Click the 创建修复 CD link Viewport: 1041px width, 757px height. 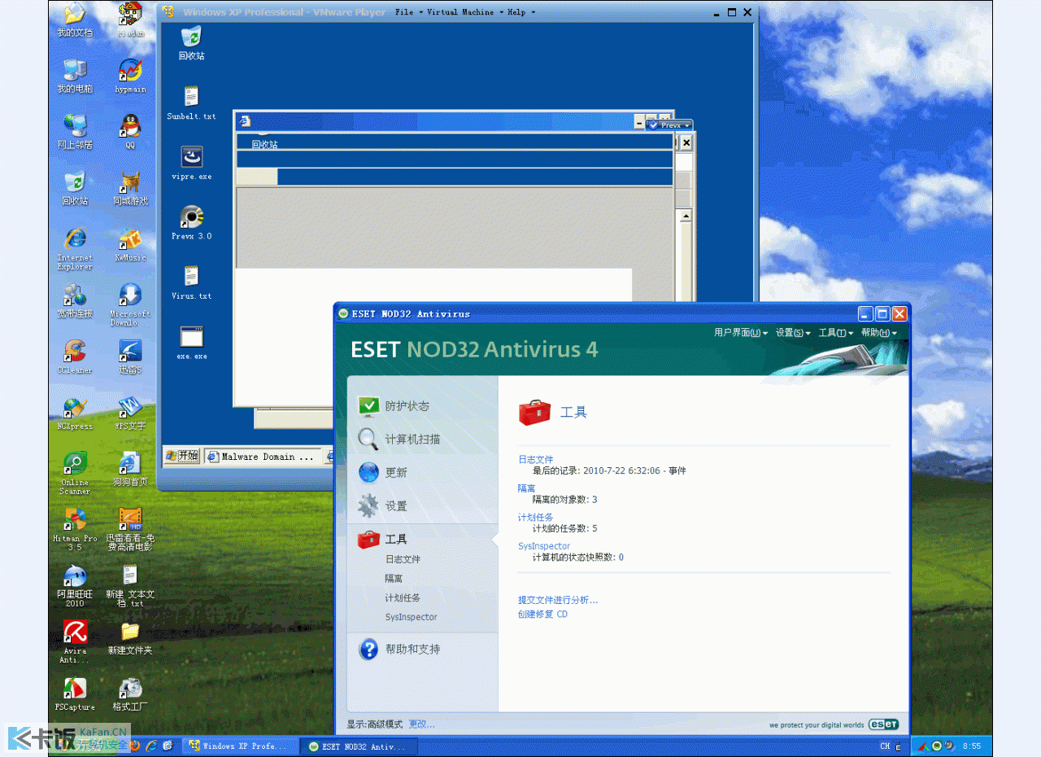tap(542, 615)
